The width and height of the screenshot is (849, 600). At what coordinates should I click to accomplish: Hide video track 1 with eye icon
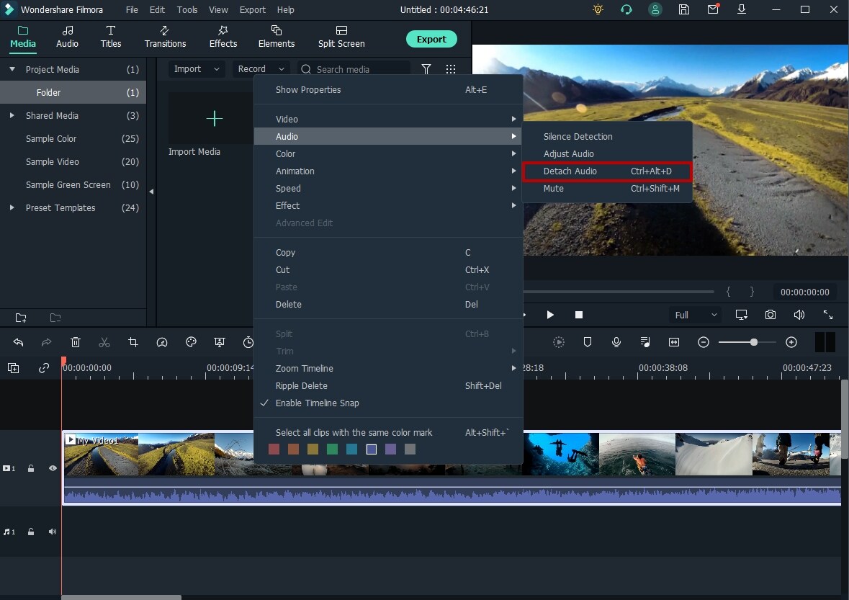pyautogui.click(x=53, y=468)
